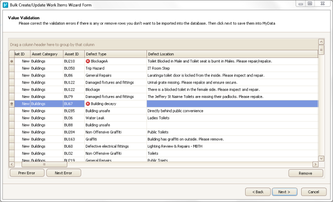Sort by the Defect Type column header

pyautogui.click(x=116, y=54)
